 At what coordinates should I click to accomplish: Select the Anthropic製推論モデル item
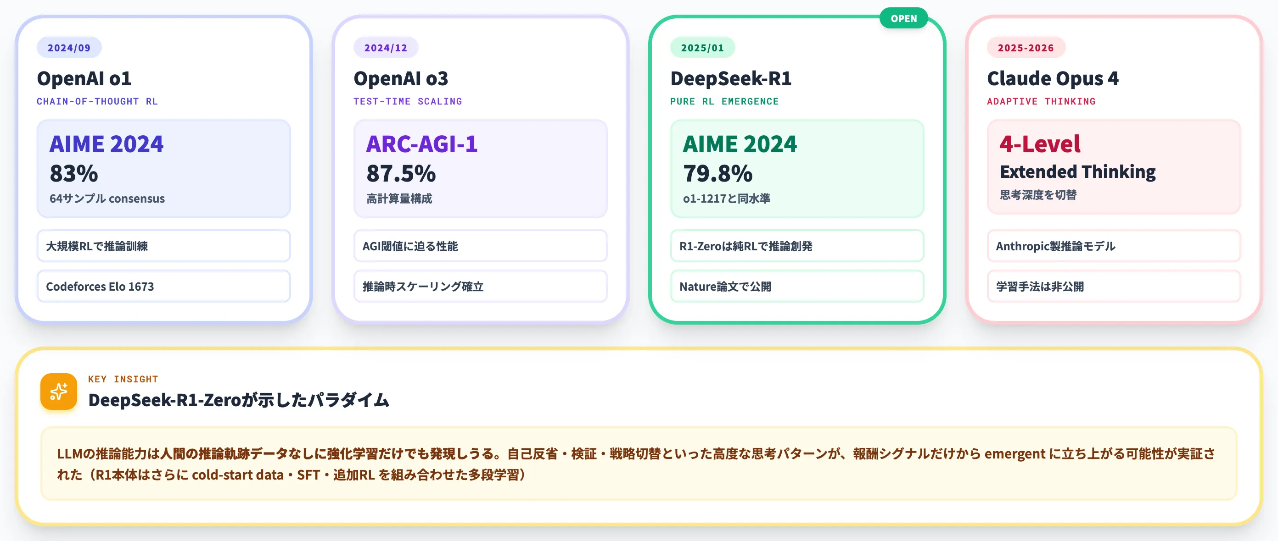(1114, 246)
